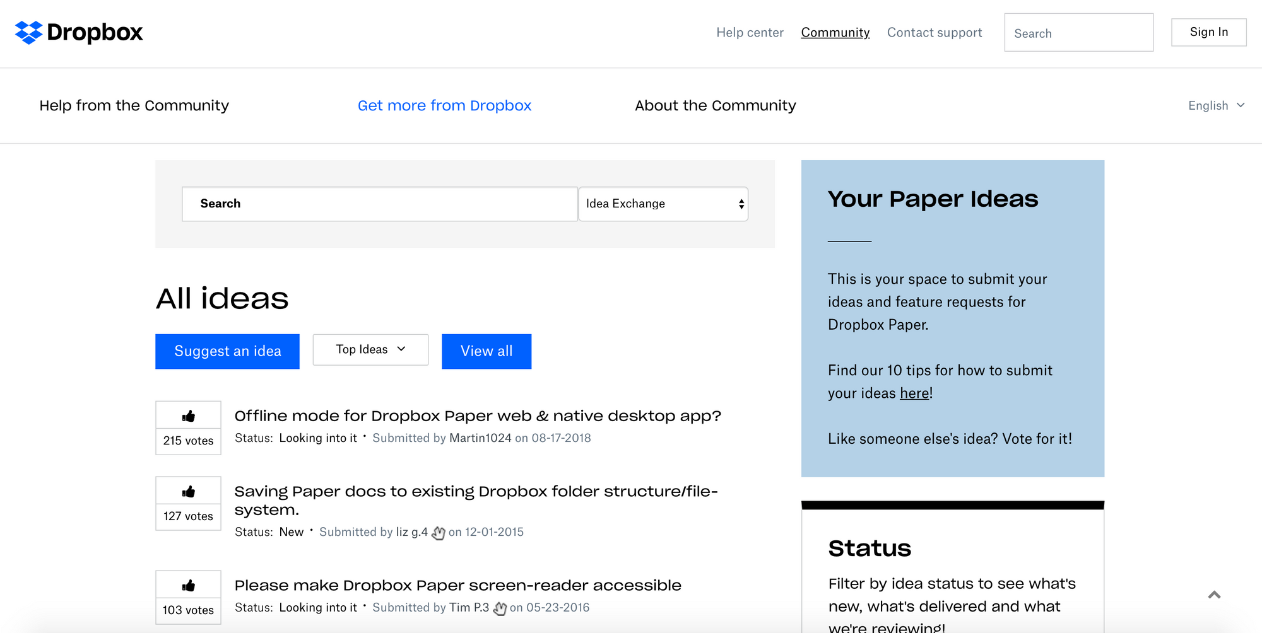Screen dimensions: 1262x633
Task: Click the back-to-top chevron arrow
Action: click(x=1214, y=595)
